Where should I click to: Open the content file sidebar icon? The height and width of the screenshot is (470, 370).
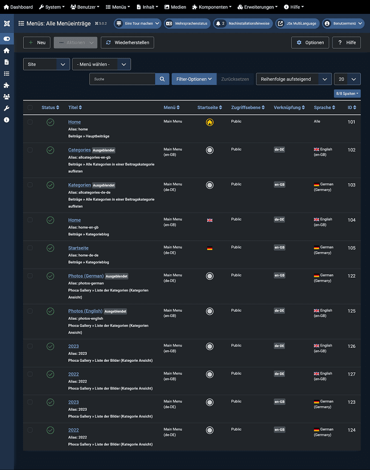pyautogui.click(x=6, y=62)
